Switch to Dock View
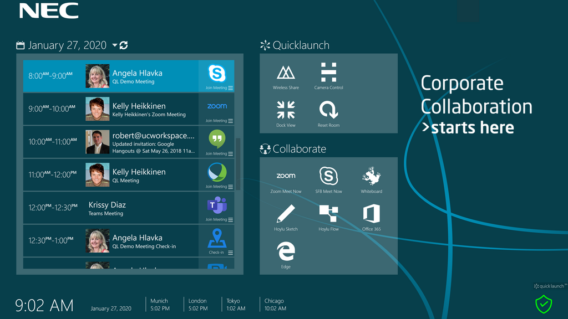The image size is (568, 319). (x=286, y=114)
